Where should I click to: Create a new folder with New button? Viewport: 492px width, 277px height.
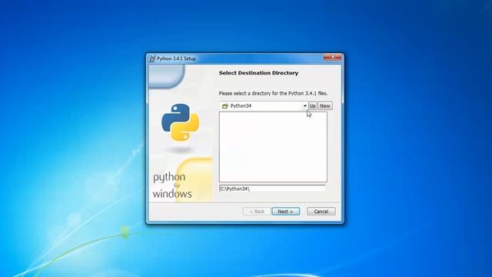click(324, 106)
